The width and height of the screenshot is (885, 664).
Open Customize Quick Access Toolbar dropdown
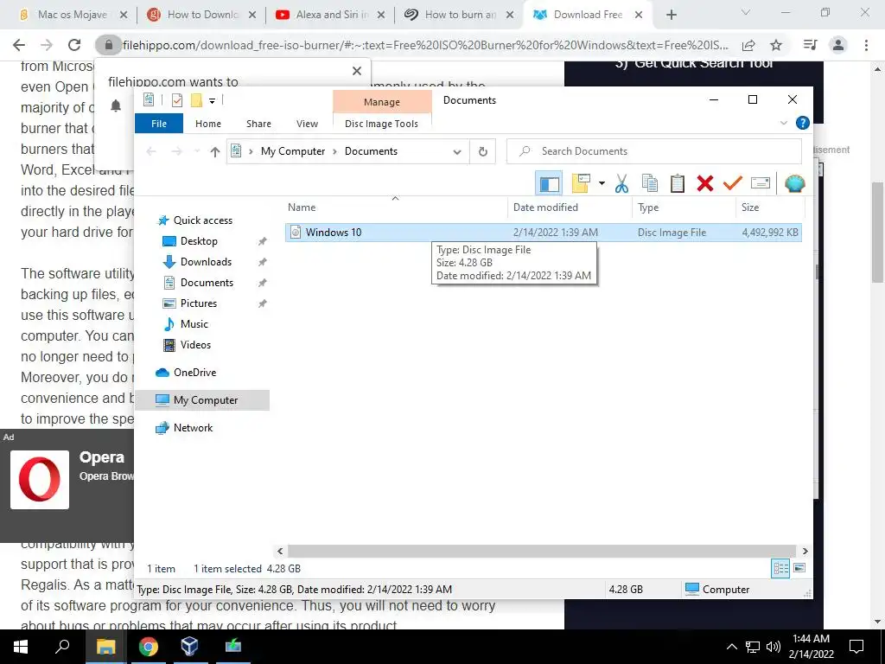coord(213,101)
